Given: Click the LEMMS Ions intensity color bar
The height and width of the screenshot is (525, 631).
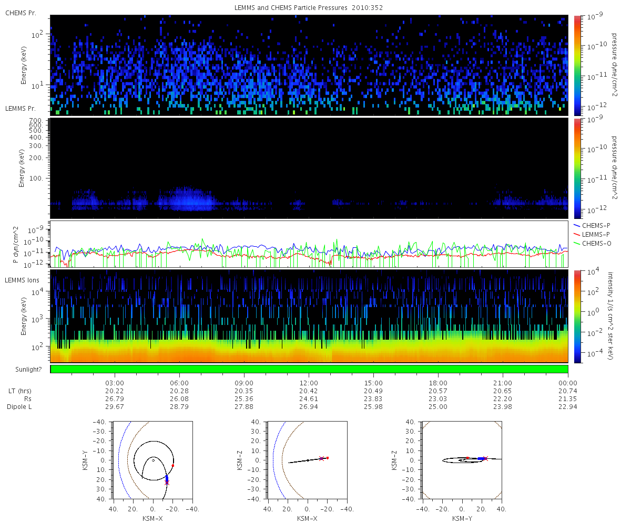Looking at the screenshot, I should tap(577, 316).
